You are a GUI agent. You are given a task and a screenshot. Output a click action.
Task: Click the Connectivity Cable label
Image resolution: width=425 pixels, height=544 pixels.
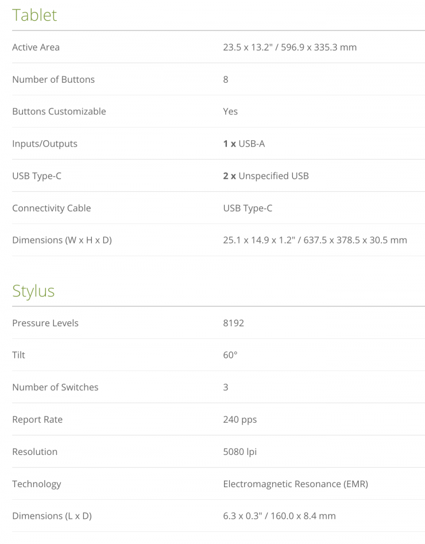(x=52, y=208)
